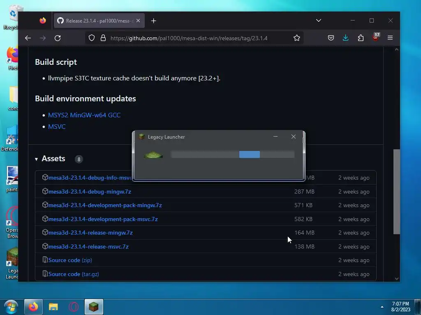Image resolution: width=421 pixels, height=315 pixels.
Task: Open the list all tabs chevron
Action: click(x=319, y=21)
